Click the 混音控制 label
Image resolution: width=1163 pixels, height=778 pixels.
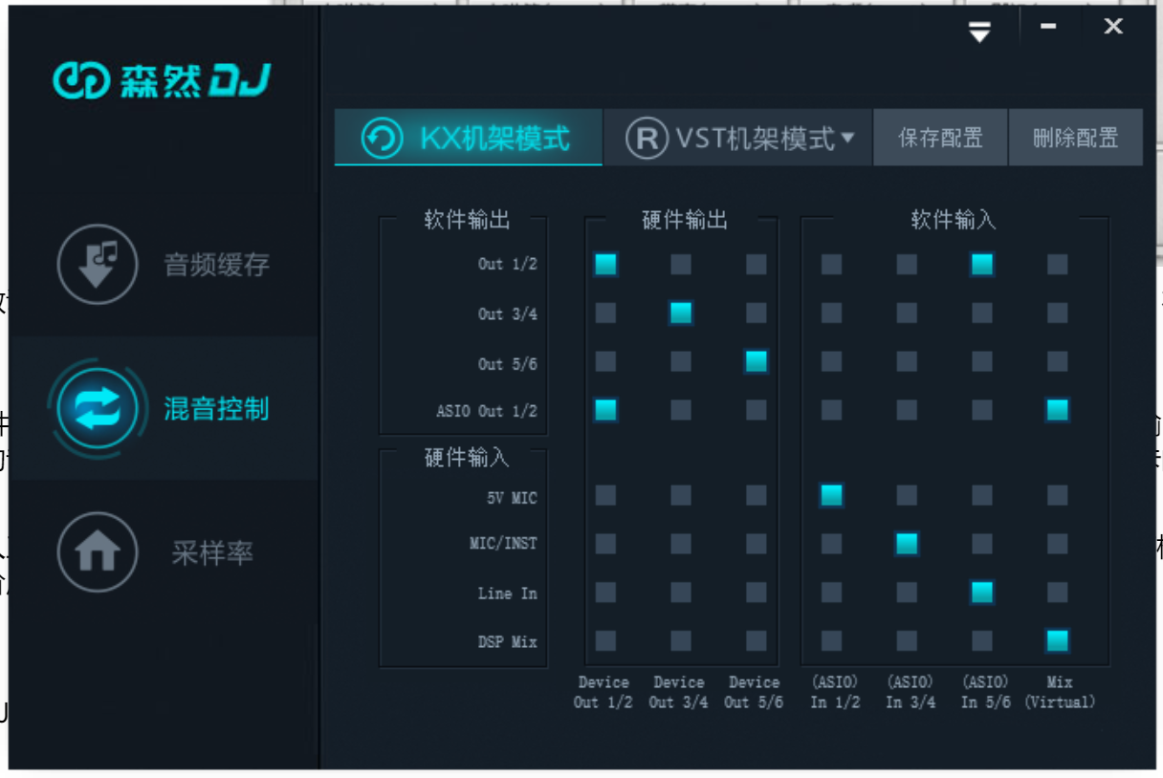tap(216, 408)
